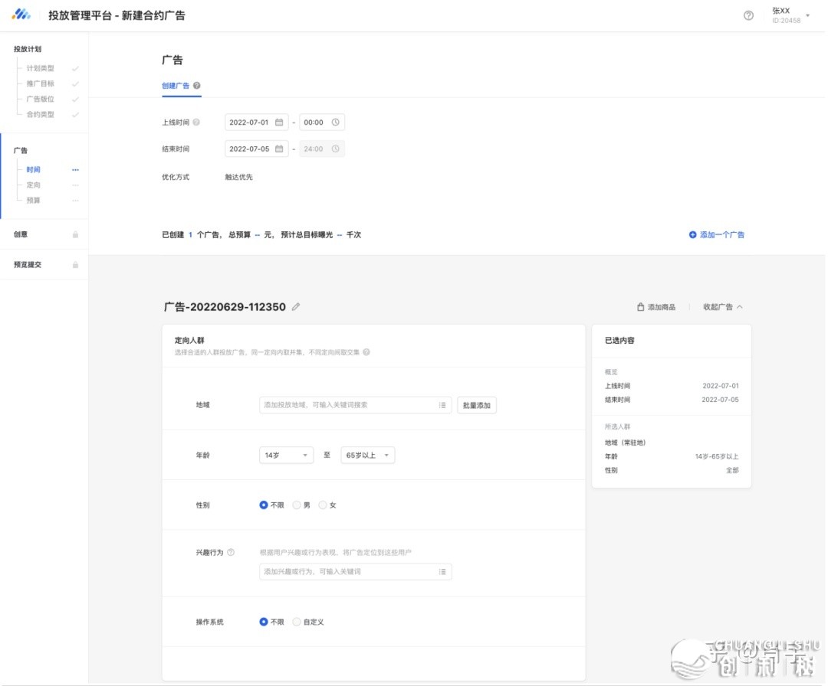Image resolution: width=828 pixels, height=686 pixels.
Task: Click the checkmark icon beside 广告版位
Action: tap(75, 99)
